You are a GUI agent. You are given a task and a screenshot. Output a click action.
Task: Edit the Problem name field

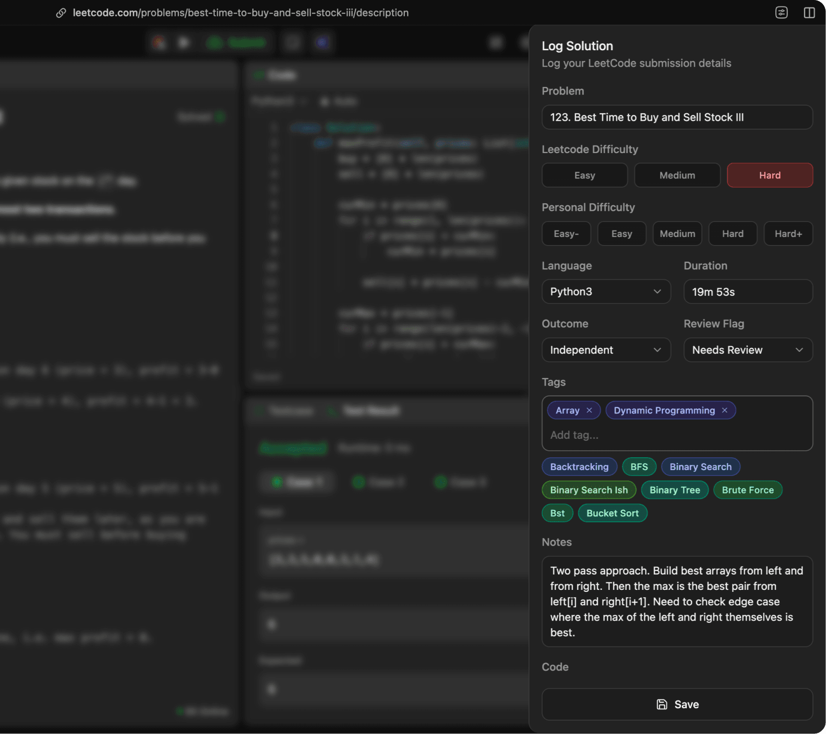click(x=677, y=117)
